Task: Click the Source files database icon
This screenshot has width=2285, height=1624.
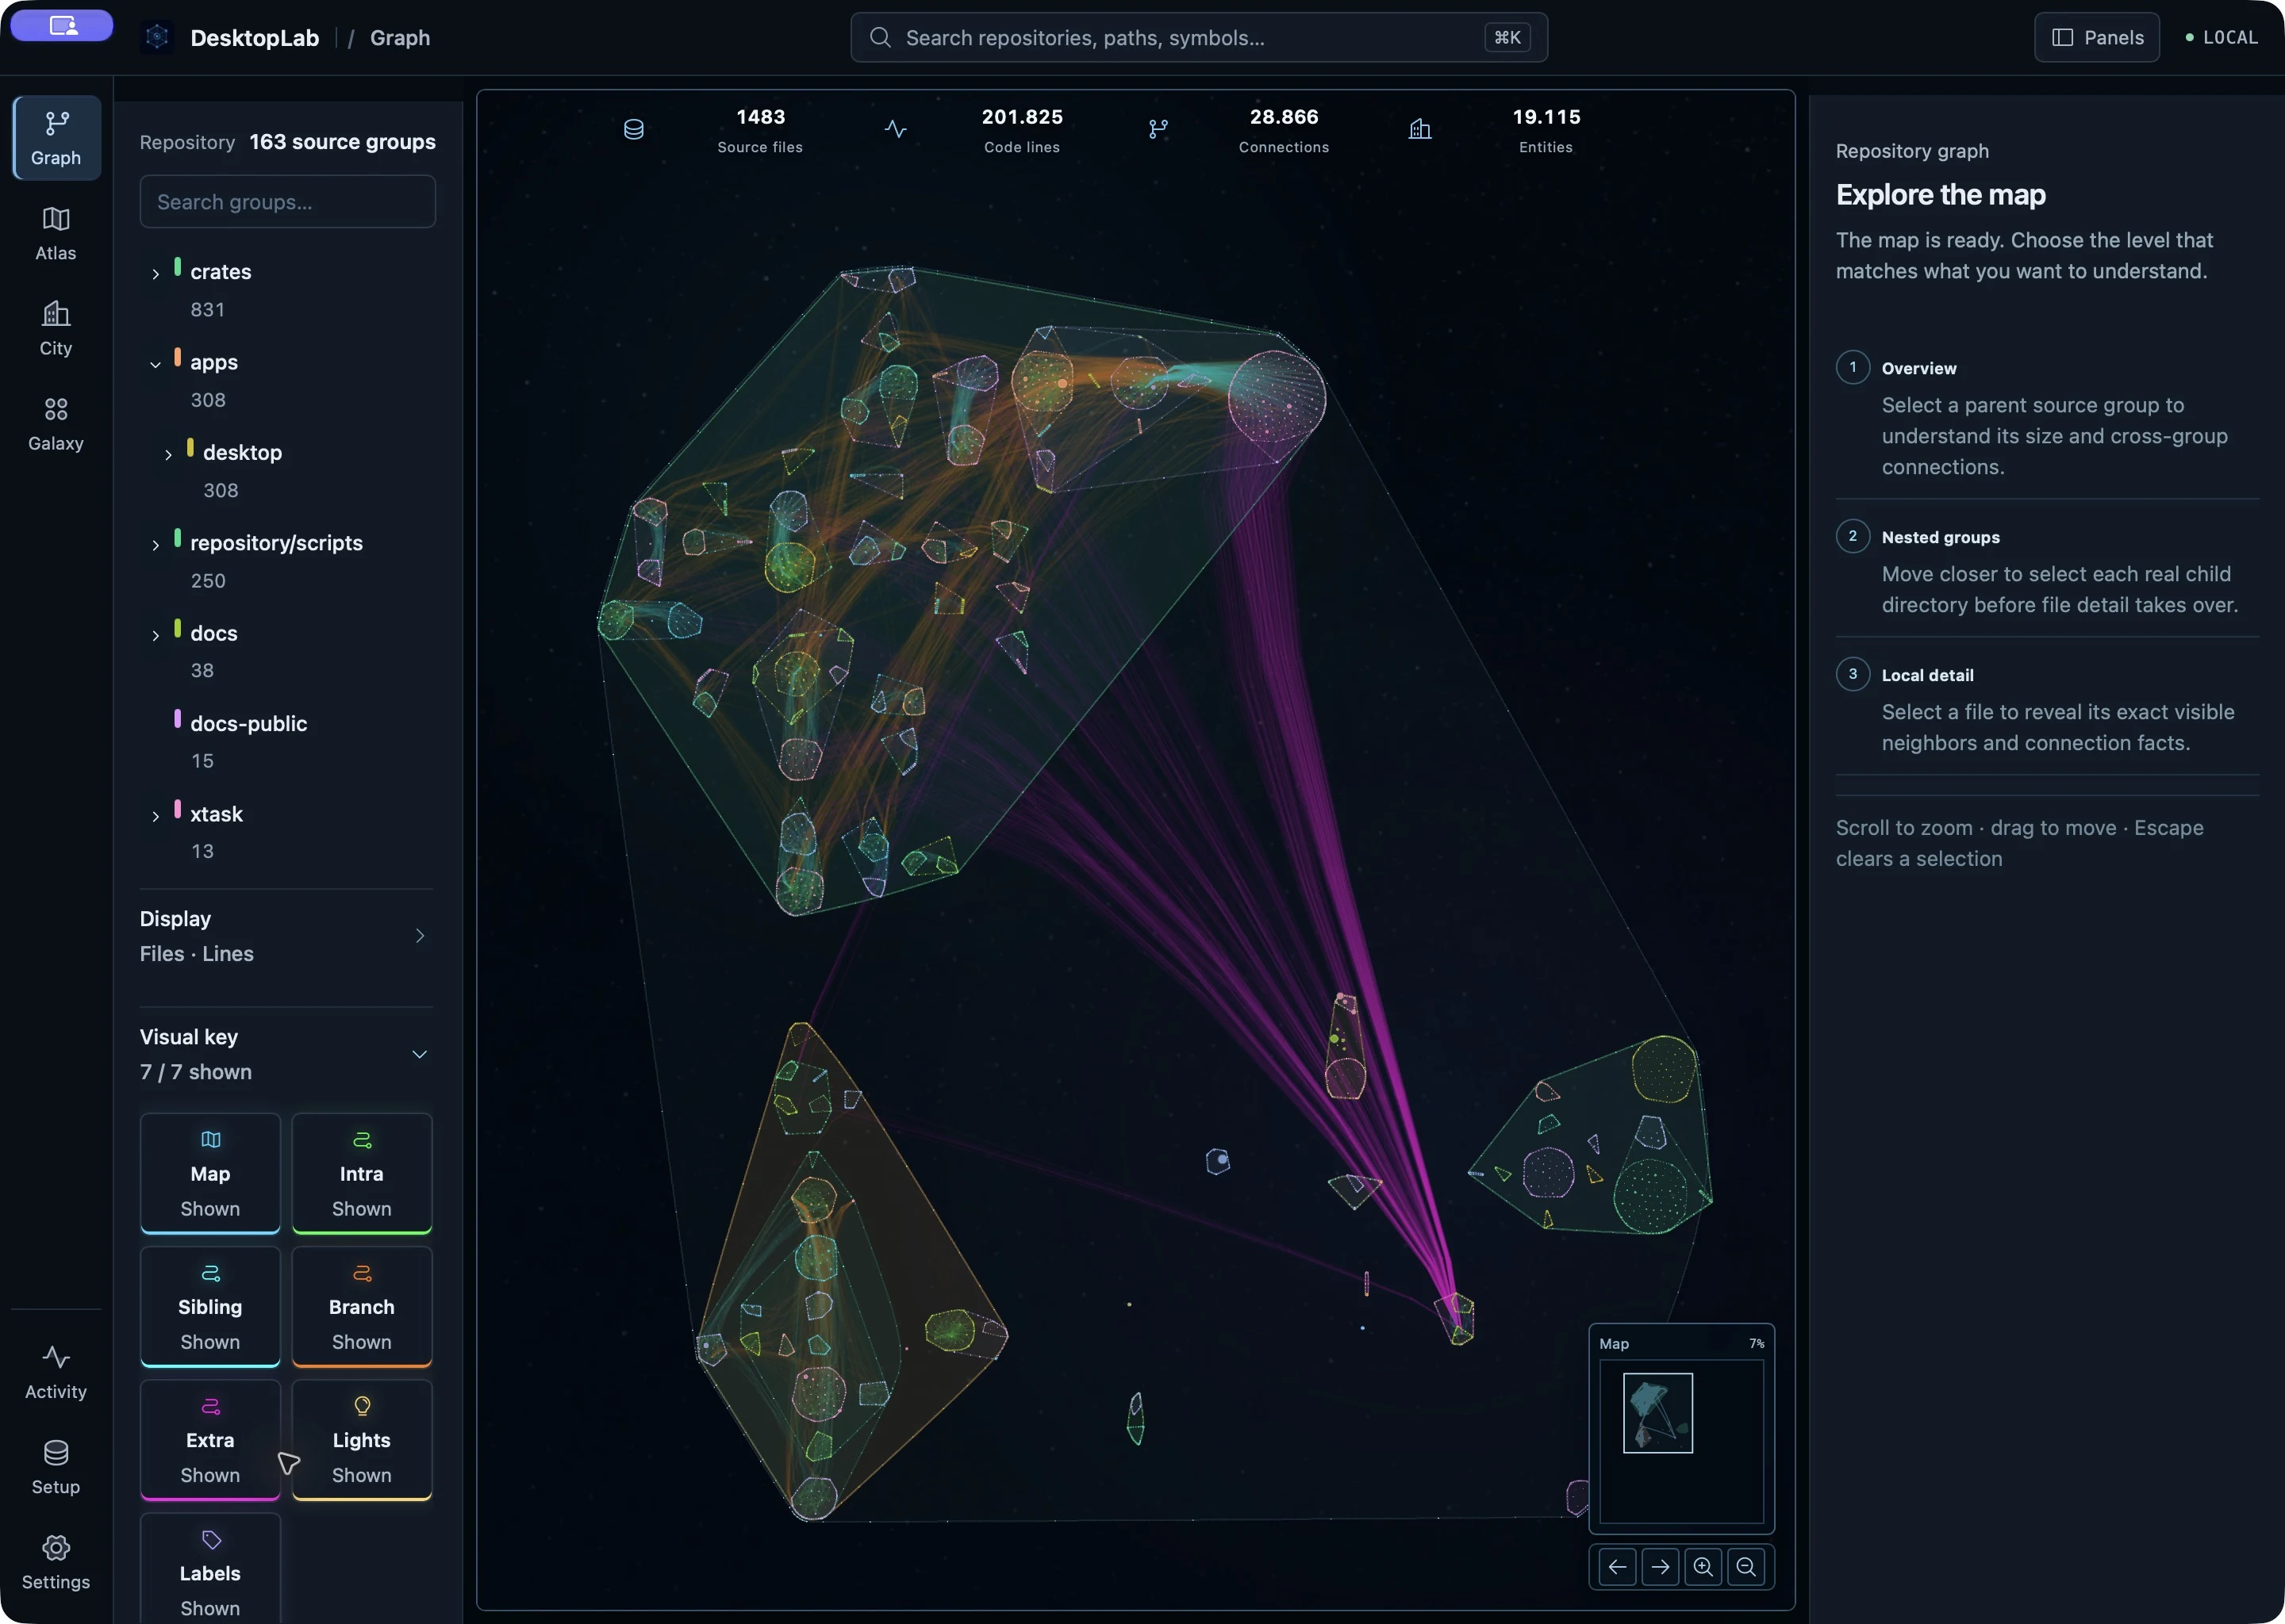Action: click(633, 130)
